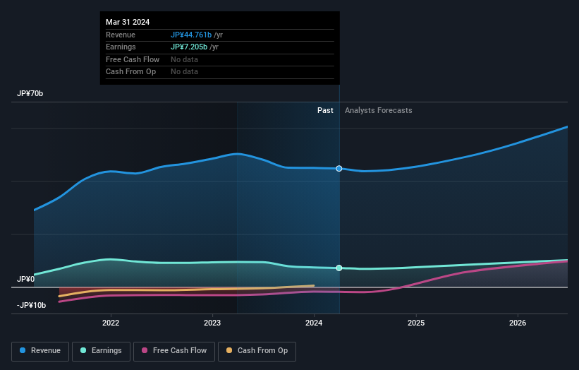Click the Free Cash Flow row's No data text
579x370 pixels.
click(184, 59)
